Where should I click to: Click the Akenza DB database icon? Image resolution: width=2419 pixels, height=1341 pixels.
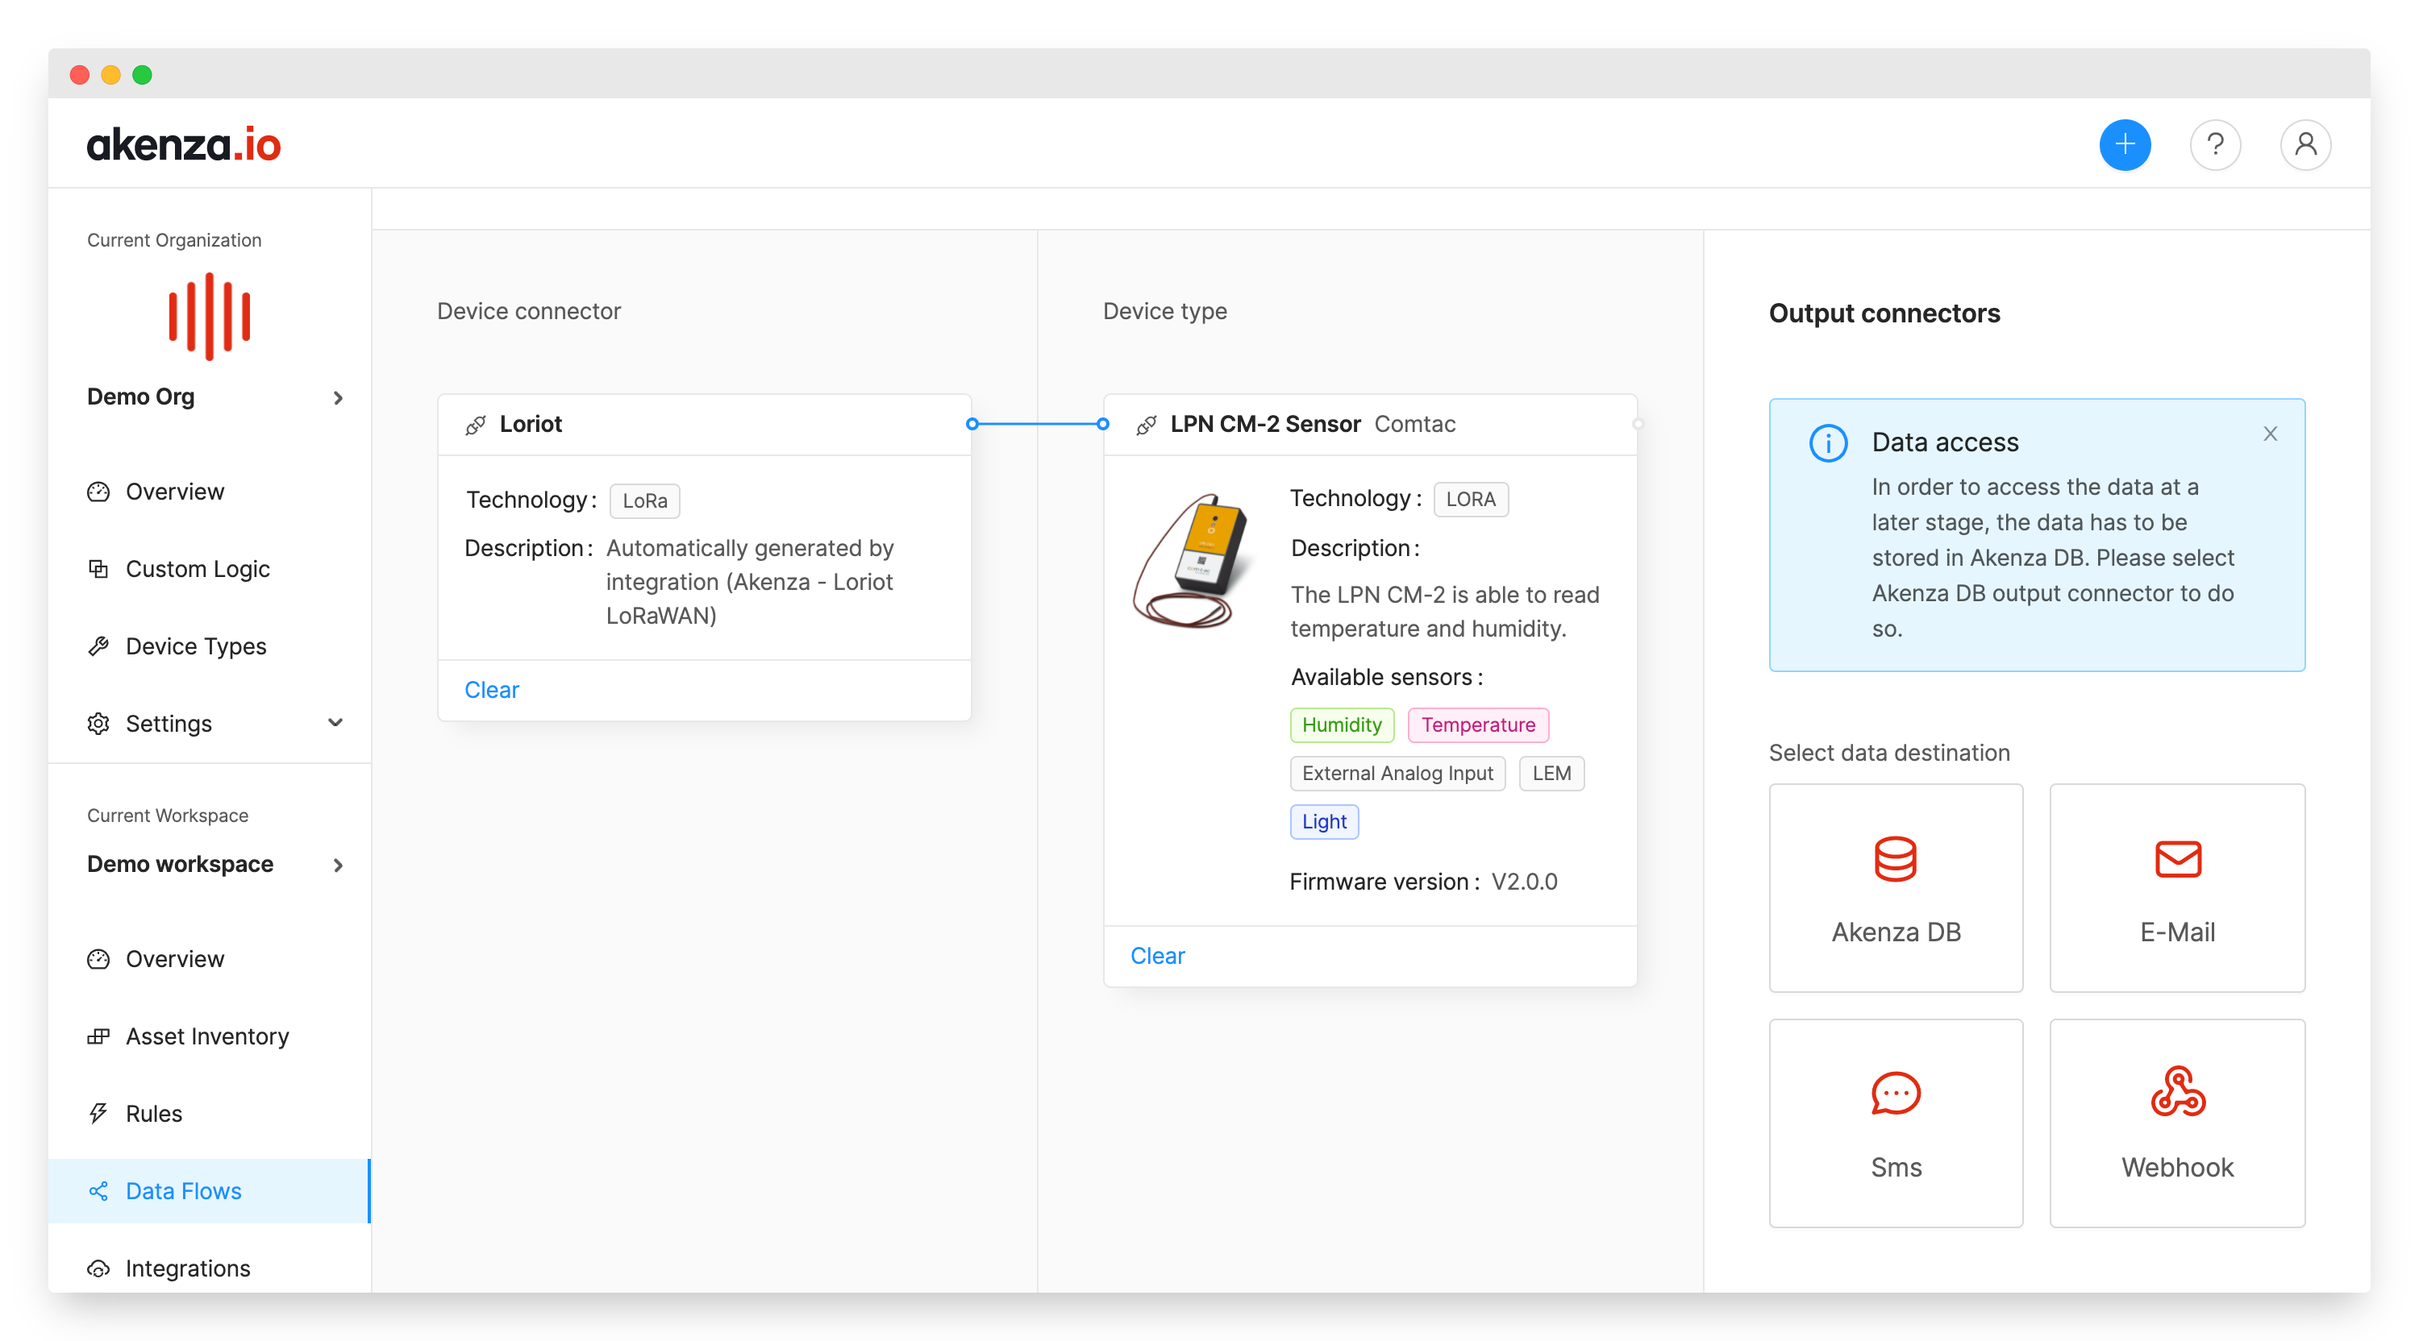tap(1895, 858)
